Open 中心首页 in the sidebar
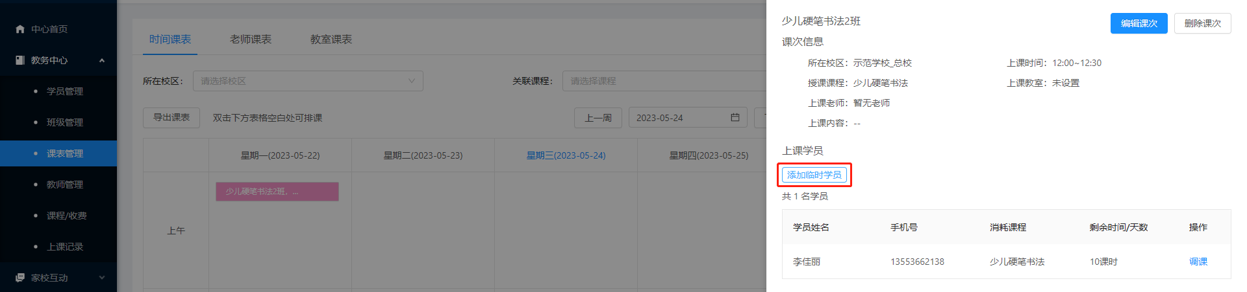This screenshot has height=292, width=1247. pyautogui.click(x=49, y=29)
